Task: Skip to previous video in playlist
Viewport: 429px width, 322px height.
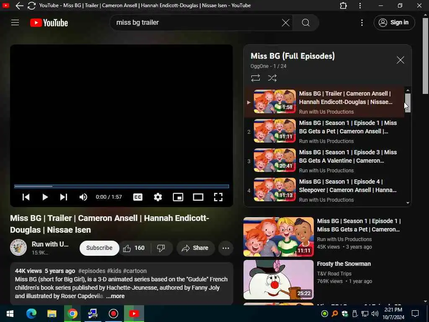Action: (x=26, y=197)
